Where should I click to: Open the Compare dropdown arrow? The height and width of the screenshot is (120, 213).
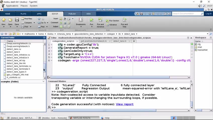(34, 23)
